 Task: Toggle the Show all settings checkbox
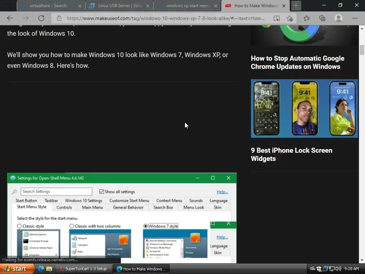(102, 192)
